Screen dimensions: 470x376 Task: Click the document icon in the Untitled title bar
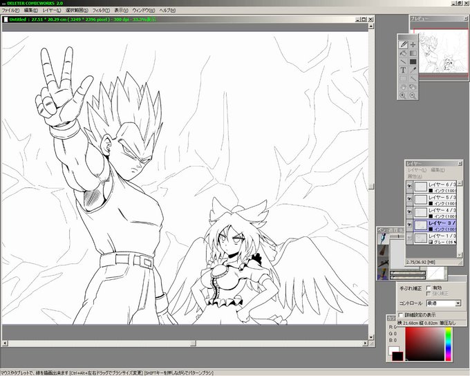pos(6,19)
